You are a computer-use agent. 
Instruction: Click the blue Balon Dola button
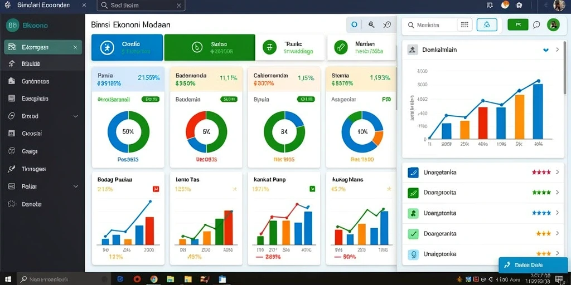(534, 265)
